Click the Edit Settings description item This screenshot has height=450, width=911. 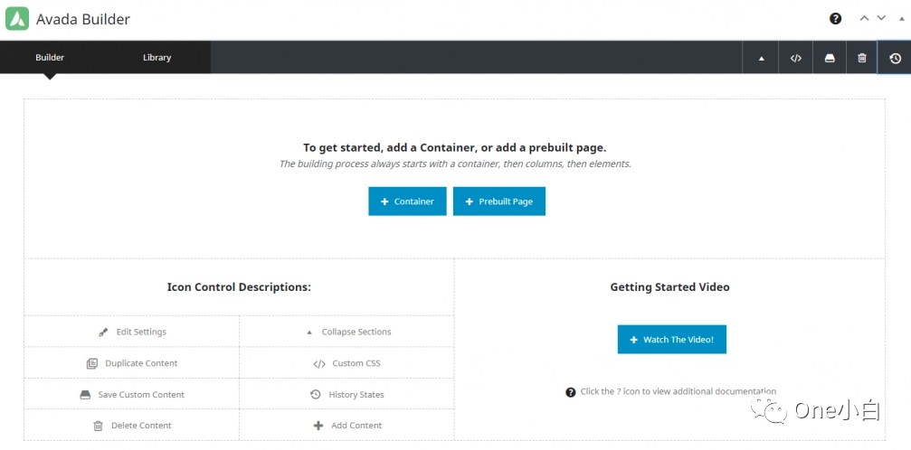point(132,332)
